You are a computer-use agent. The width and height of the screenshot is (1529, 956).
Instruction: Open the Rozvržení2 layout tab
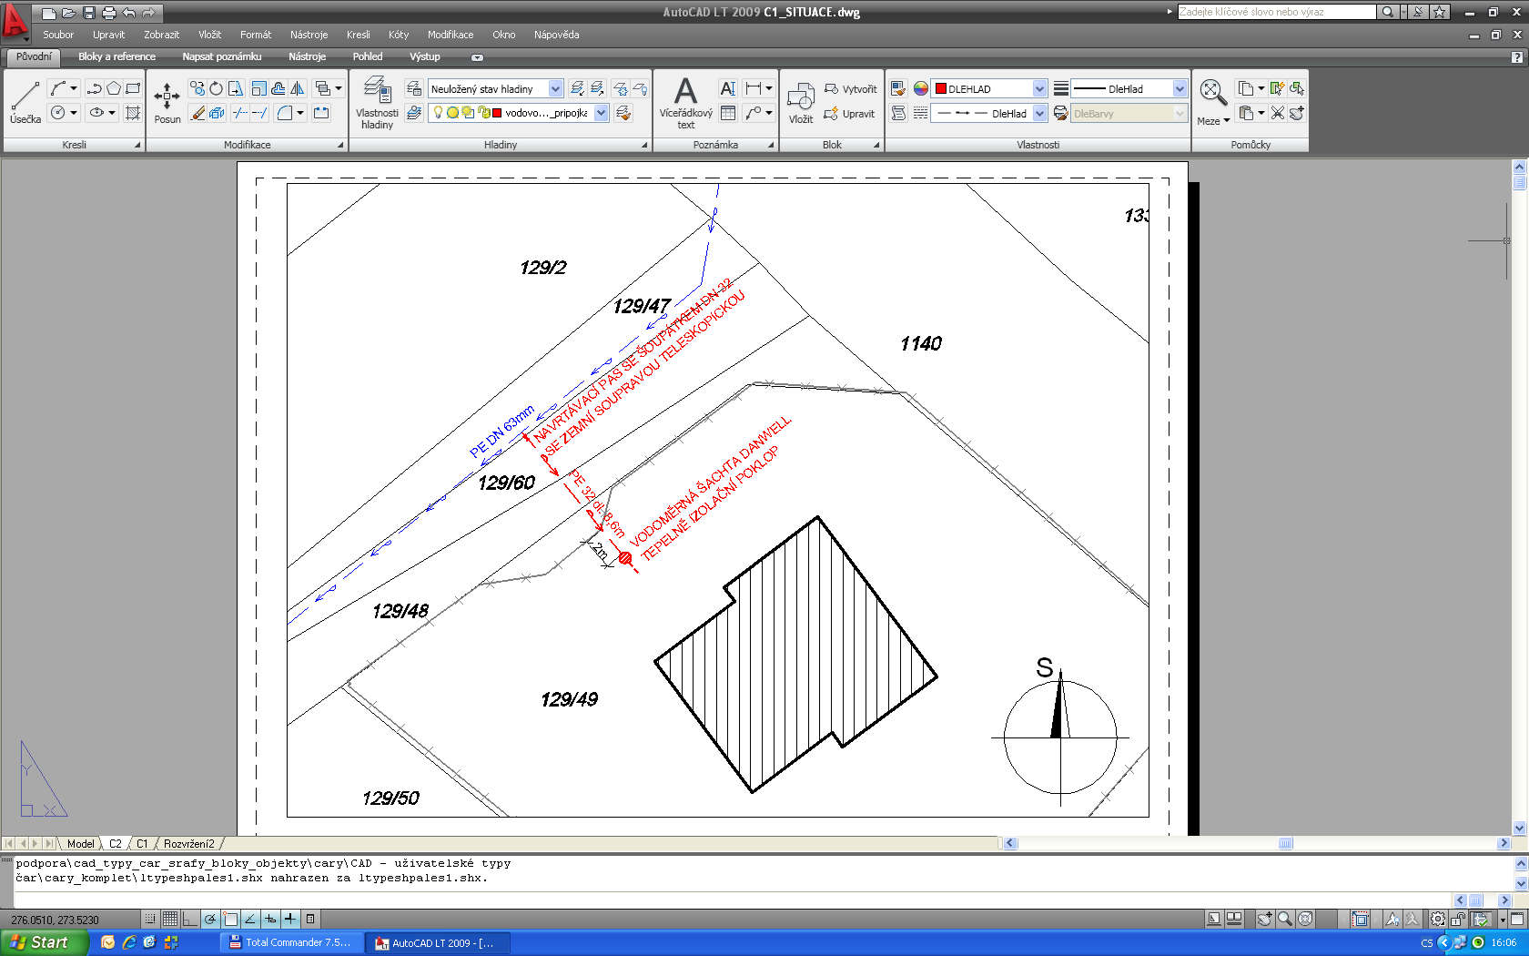pos(189,844)
